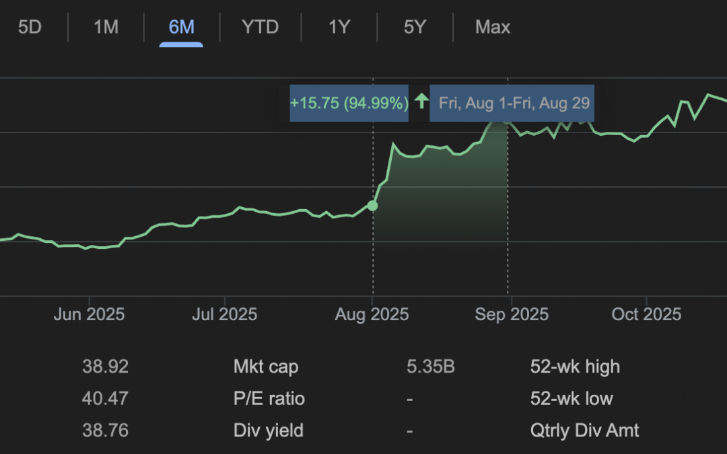Viewport: 727px width, 454px height.
Task: Click the Qtrly Div Amt label
Action: tap(584, 430)
